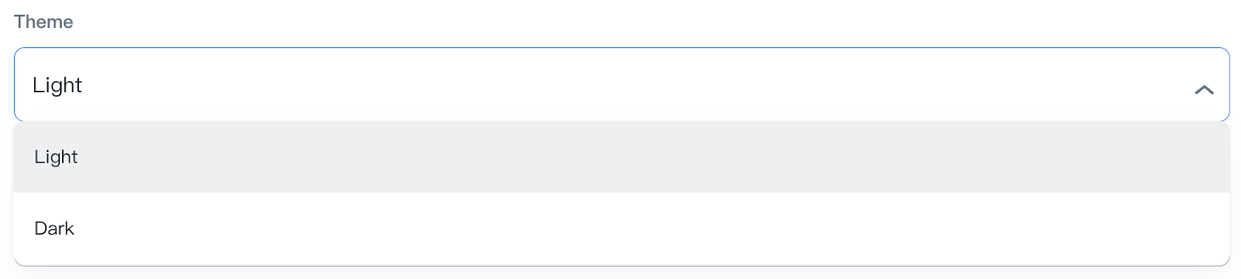This screenshot has width=1241, height=279.
Task: Activate the Light list item
Action: (621, 157)
